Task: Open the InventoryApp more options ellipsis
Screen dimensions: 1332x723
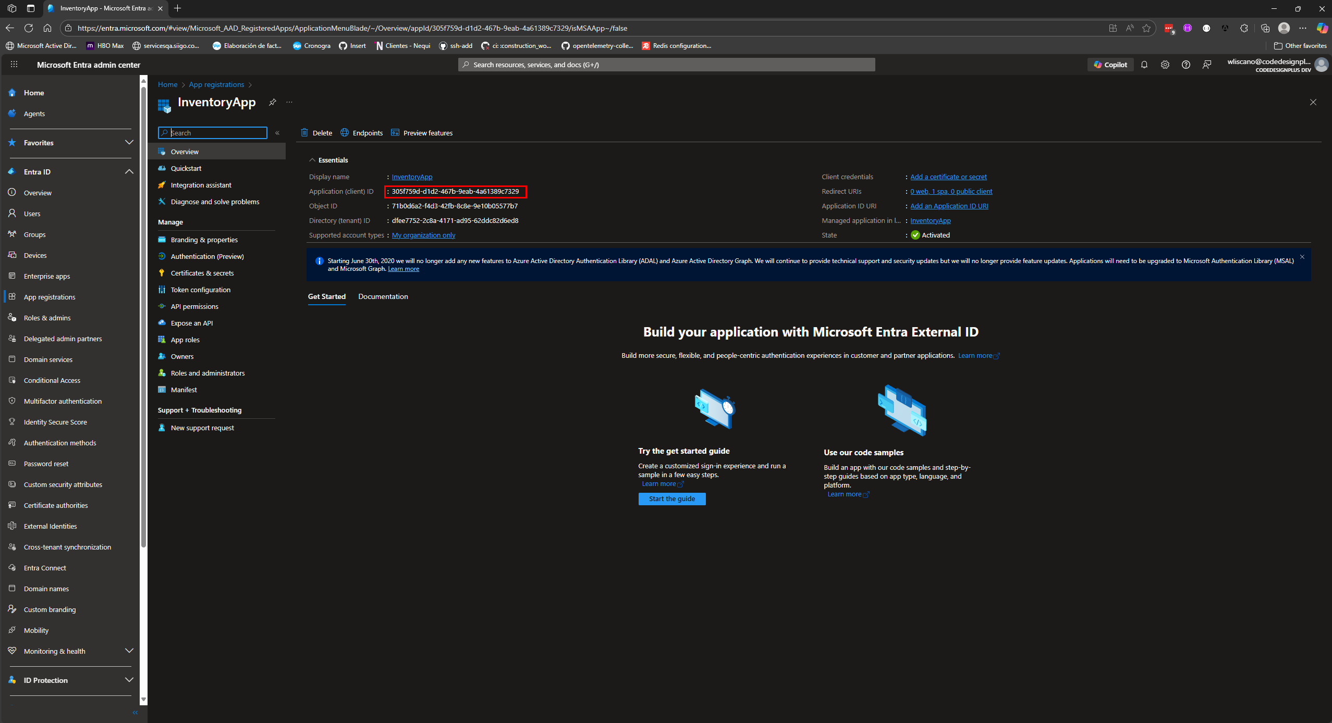Action: click(x=289, y=102)
